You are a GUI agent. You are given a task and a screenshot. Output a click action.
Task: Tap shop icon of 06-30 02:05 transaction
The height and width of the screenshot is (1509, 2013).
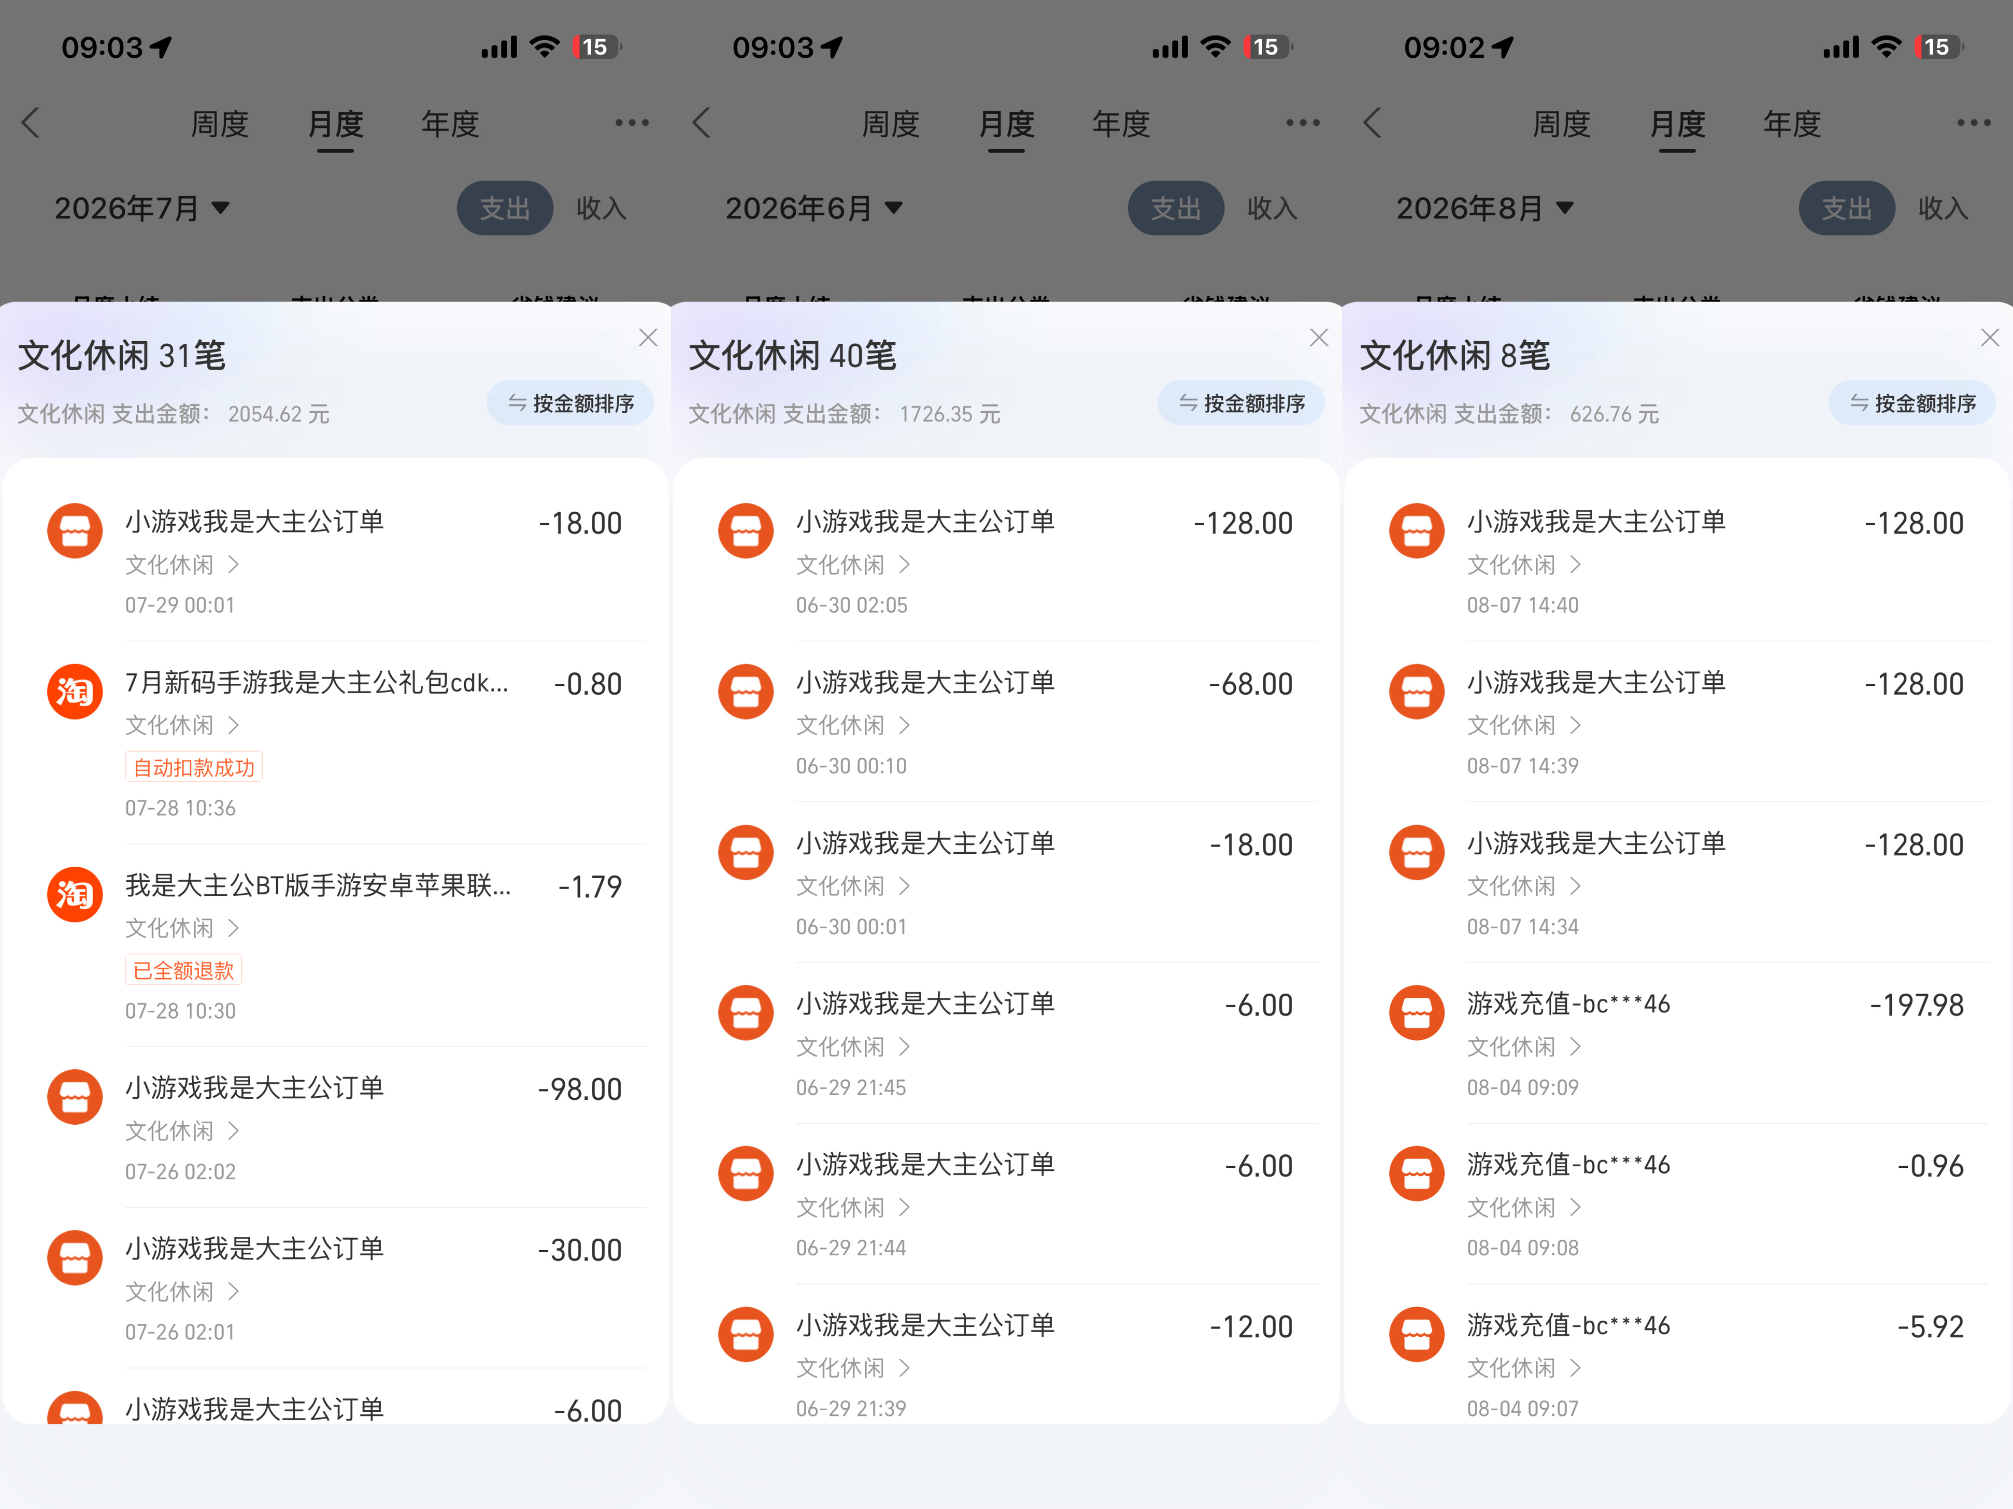745,530
